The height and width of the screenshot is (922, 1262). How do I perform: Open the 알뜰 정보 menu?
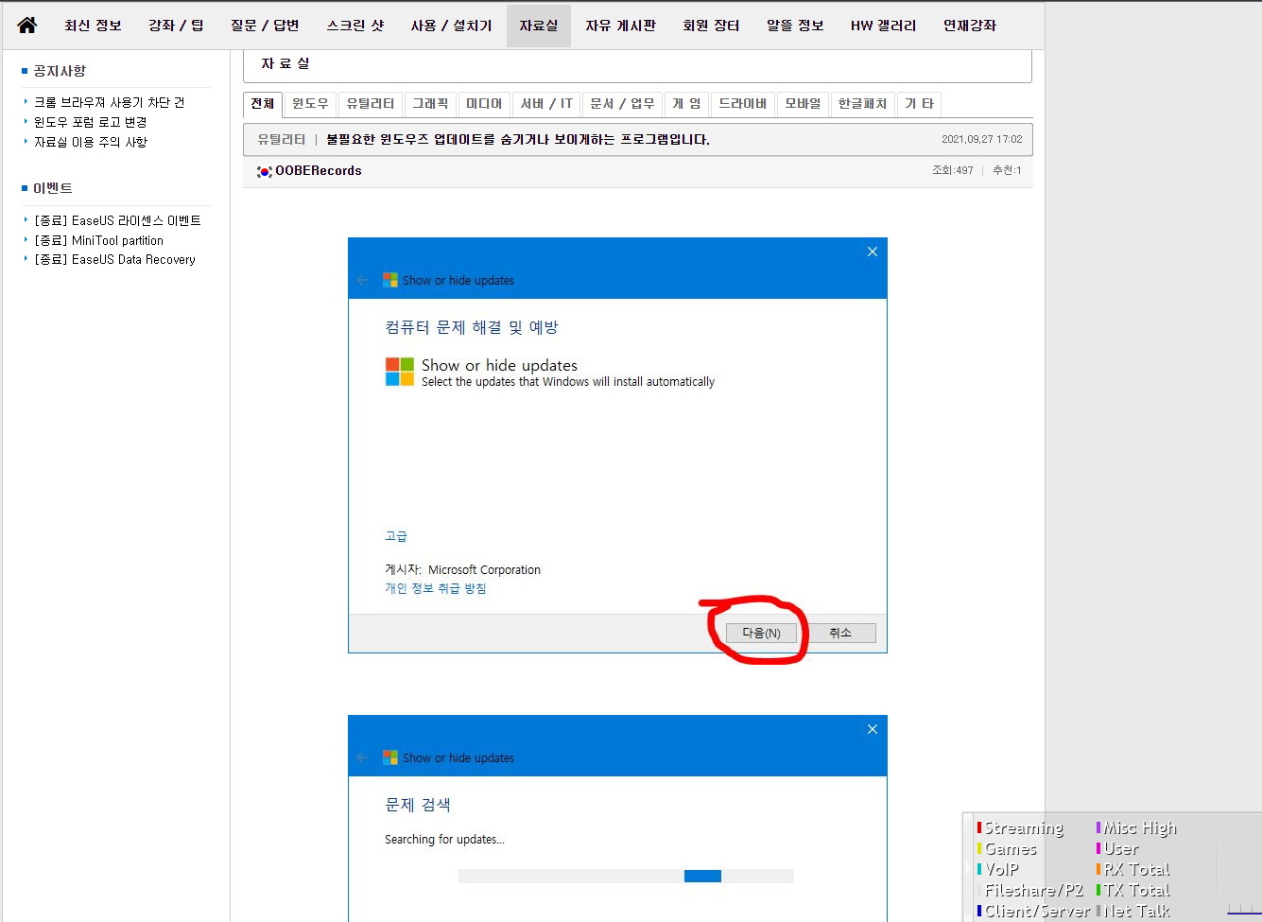(x=795, y=26)
